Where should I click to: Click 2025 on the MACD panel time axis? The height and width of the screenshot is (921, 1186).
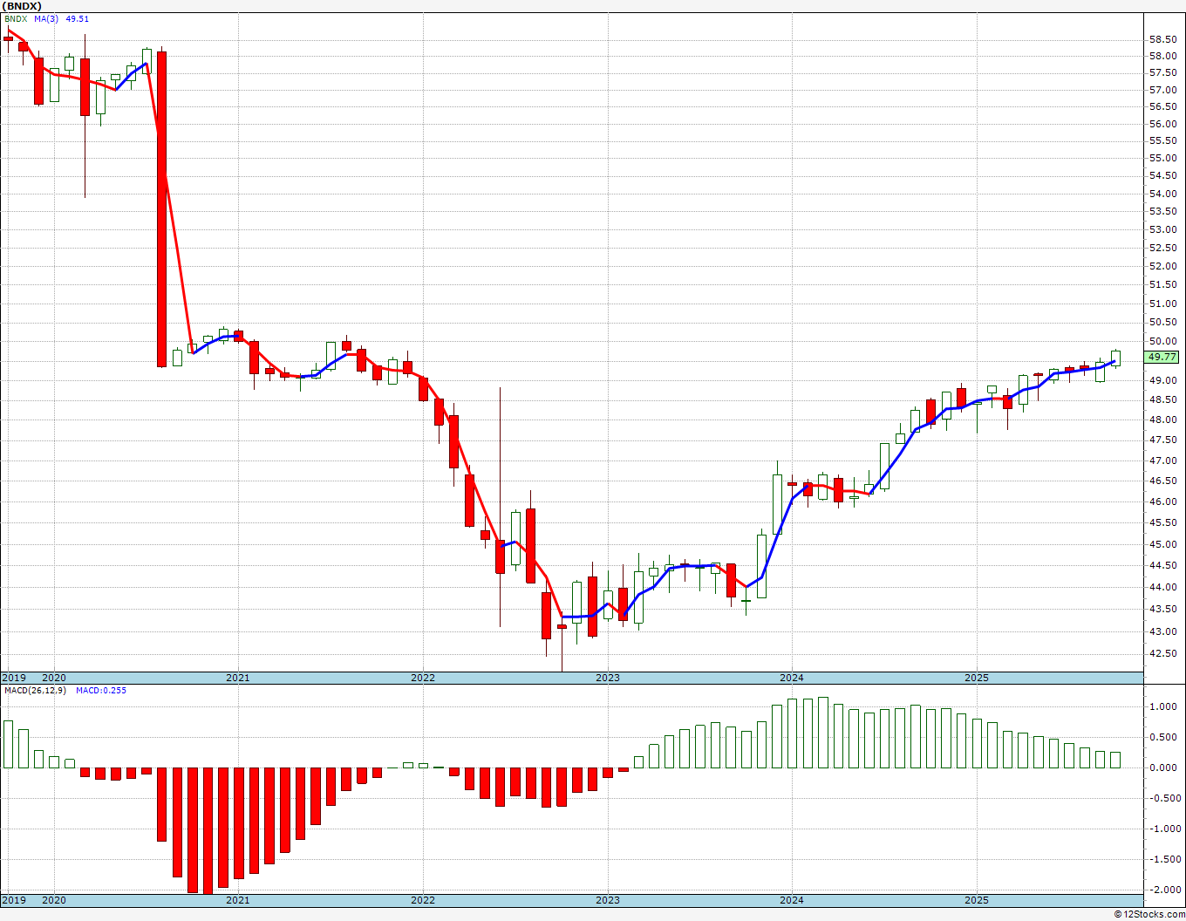(977, 900)
